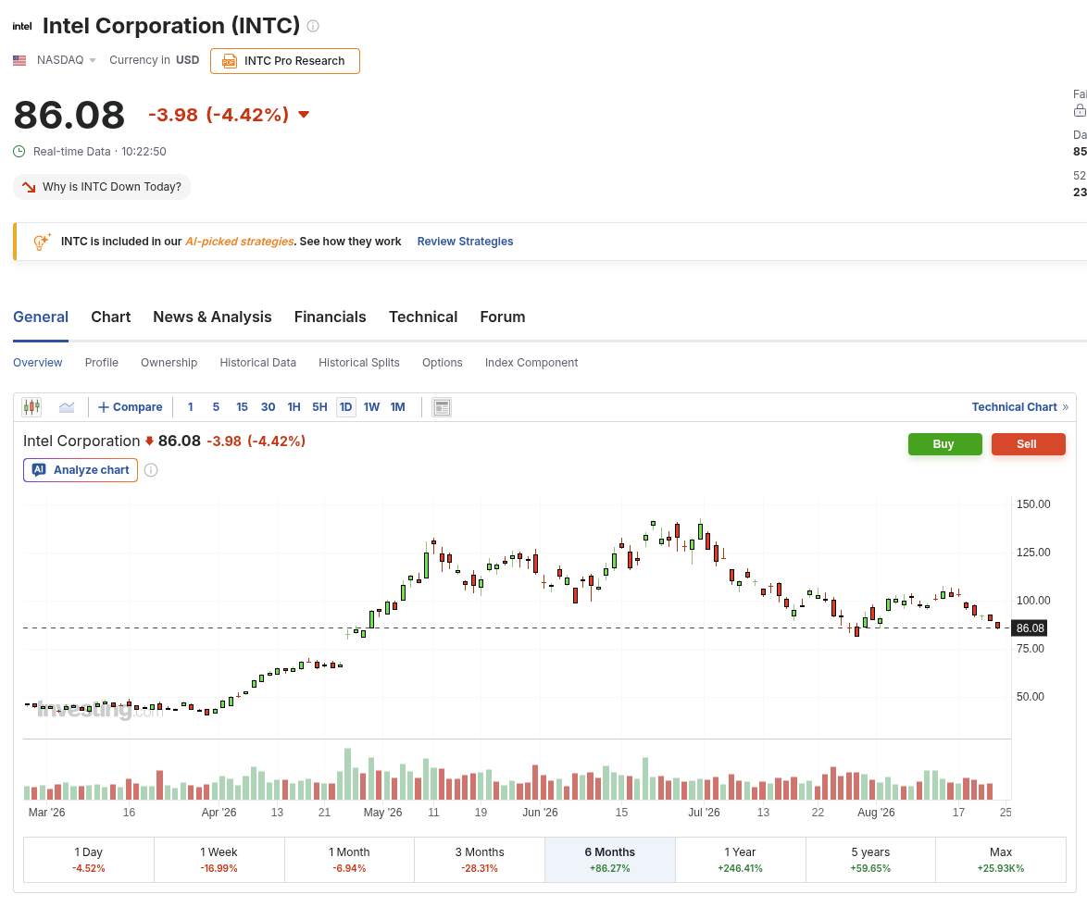Switch to the Chart tab
The image size is (1087, 907).
[x=111, y=317]
